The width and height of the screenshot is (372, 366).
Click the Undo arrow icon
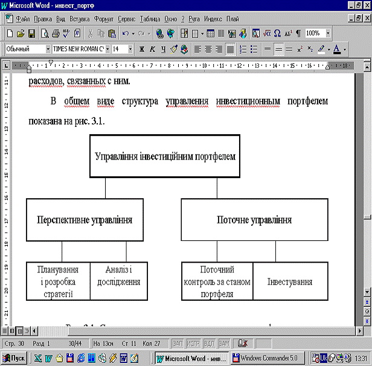point(124,33)
